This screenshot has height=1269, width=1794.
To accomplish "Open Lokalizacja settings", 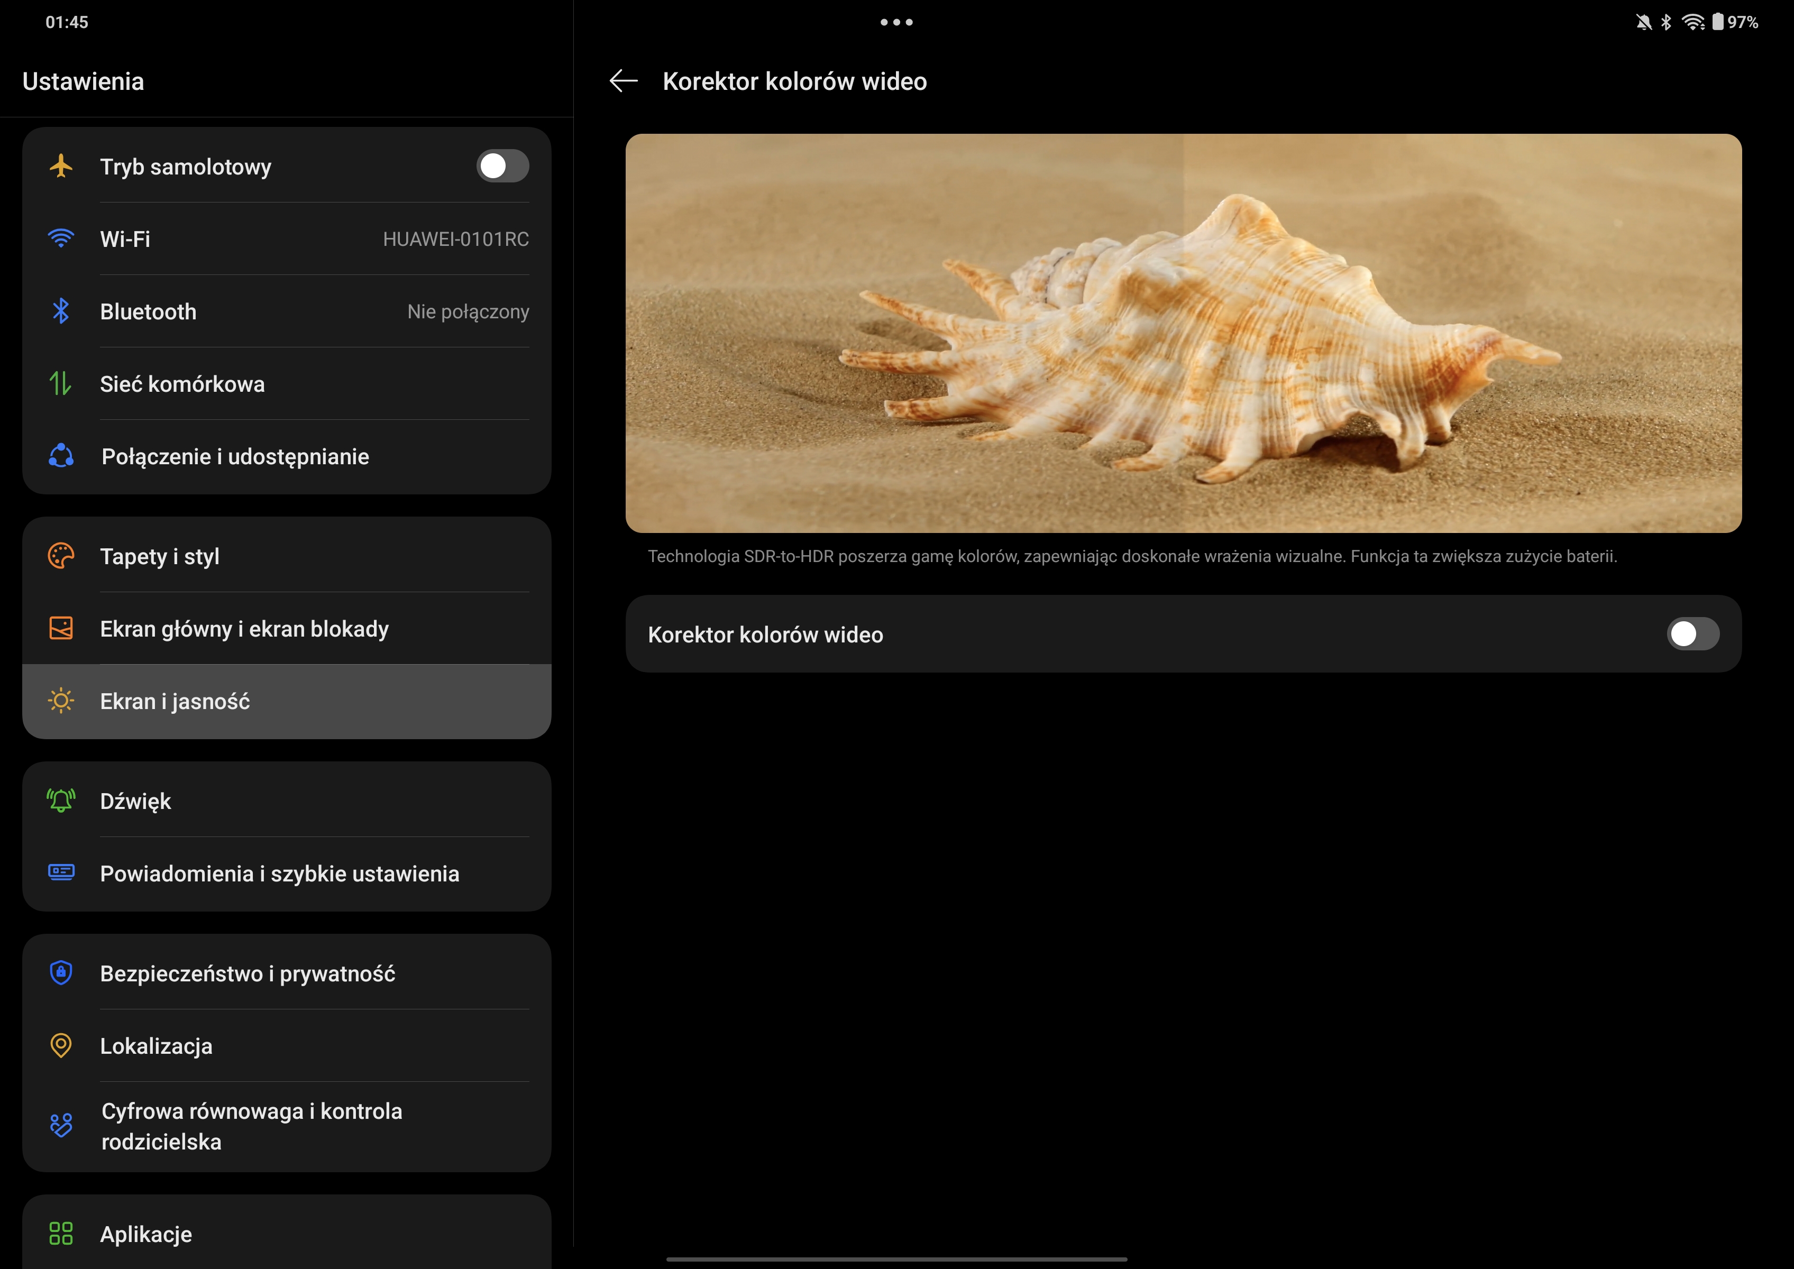I will [287, 1045].
